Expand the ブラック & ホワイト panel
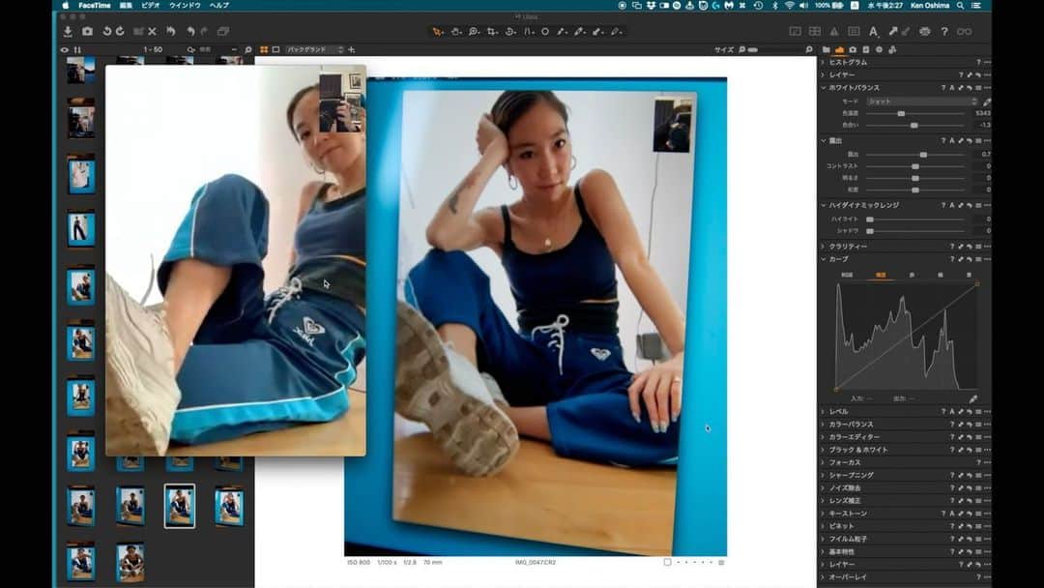1044x588 pixels. (x=824, y=450)
